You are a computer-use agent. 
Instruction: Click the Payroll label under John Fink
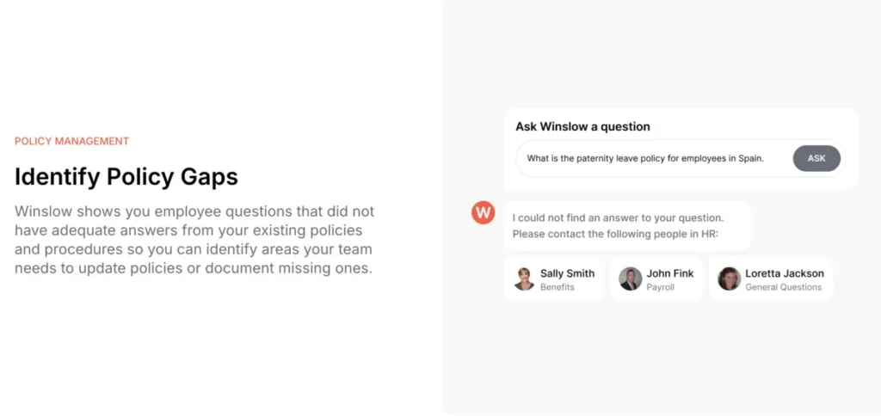point(660,287)
